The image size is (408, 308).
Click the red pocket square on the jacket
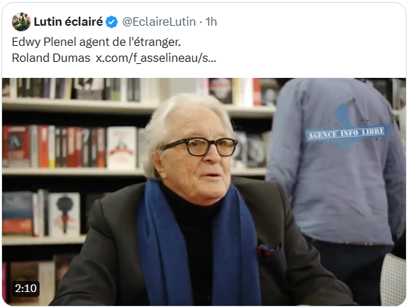click(268, 250)
